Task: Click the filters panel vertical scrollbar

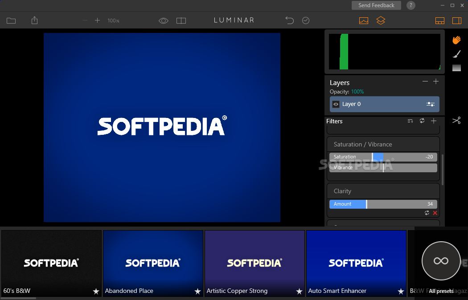Action: pyautogui.click(x=443, y=170)
